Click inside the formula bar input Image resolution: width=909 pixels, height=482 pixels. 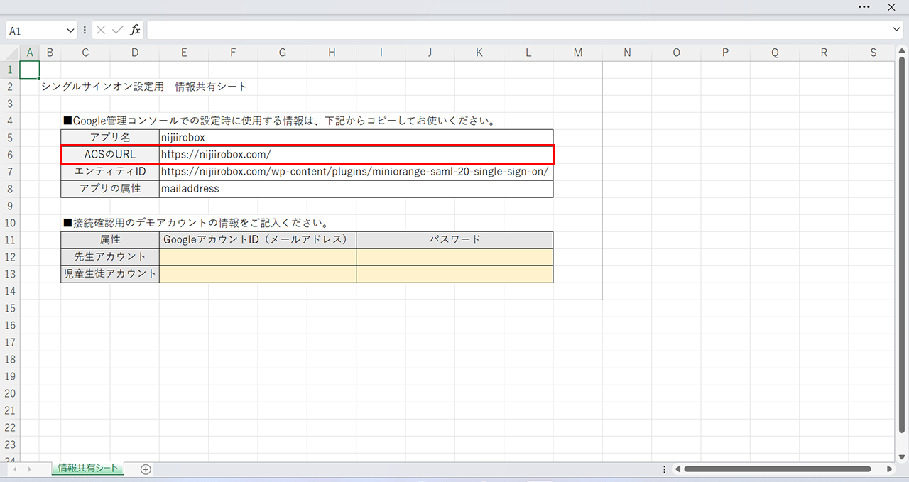pyautogui.click(x=518, y=31)
